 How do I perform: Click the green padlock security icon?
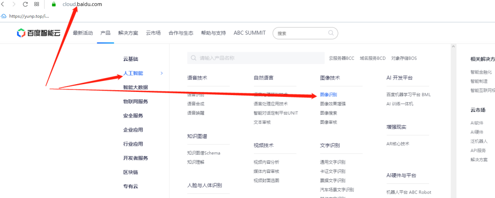[54, 5]
